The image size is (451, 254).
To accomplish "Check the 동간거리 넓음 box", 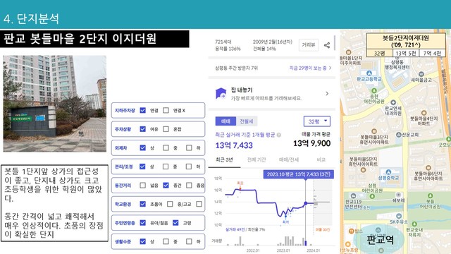I will 142,185.
